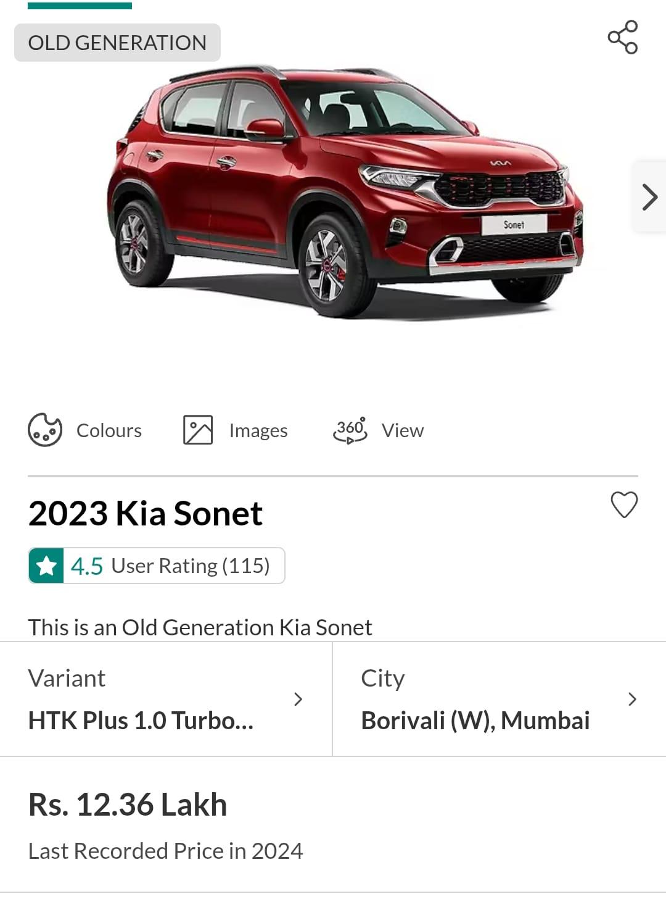
Task: Add Kia Sonet to favourites with heart
Action: (x=623, y=504)
